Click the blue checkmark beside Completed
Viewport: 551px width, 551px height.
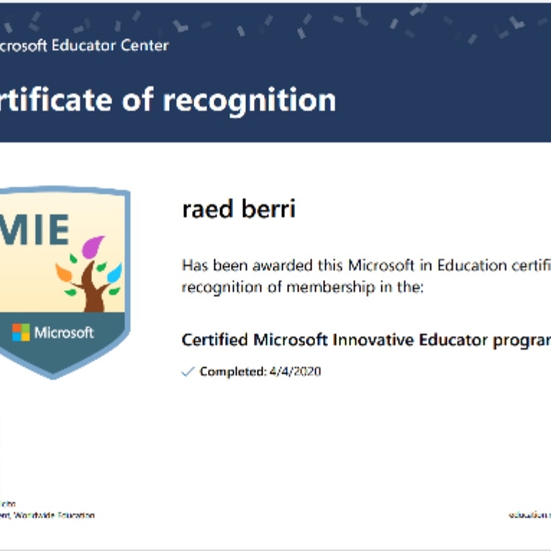188,371
